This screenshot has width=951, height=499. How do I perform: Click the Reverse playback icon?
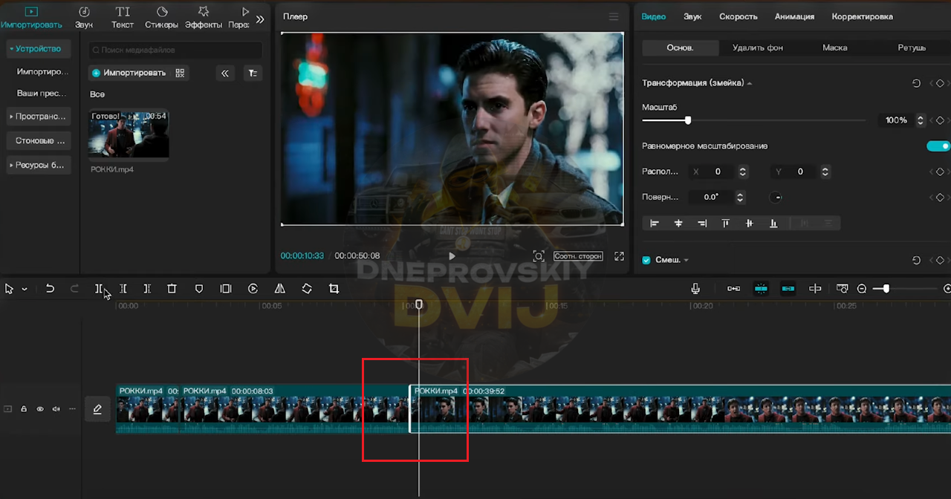tap(253, 289)
